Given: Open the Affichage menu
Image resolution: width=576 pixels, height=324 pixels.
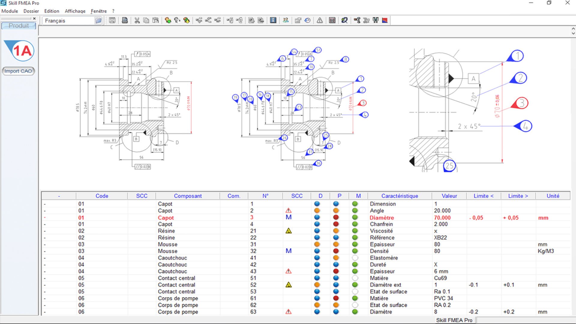Looking at the screenshot, I should [x=75, y=11].
